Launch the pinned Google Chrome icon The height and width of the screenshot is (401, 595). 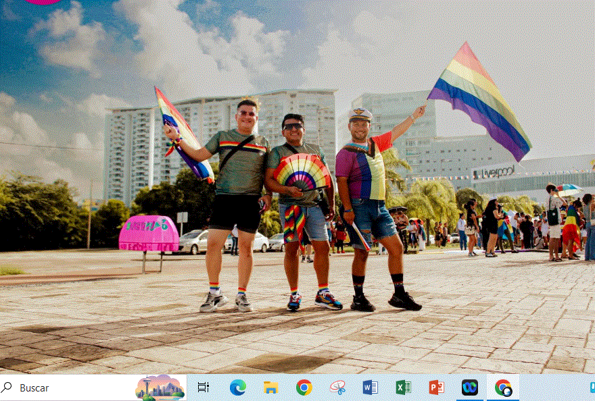coord(304,387)
